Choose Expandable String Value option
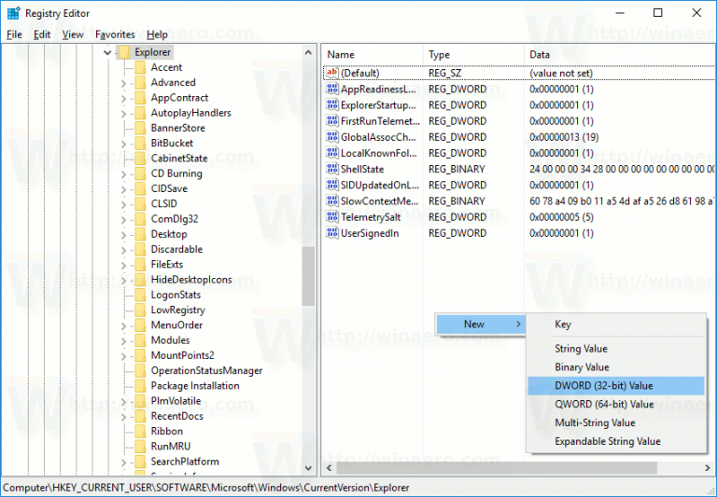This screenshot has height=497, width=717. click(616, 441)
